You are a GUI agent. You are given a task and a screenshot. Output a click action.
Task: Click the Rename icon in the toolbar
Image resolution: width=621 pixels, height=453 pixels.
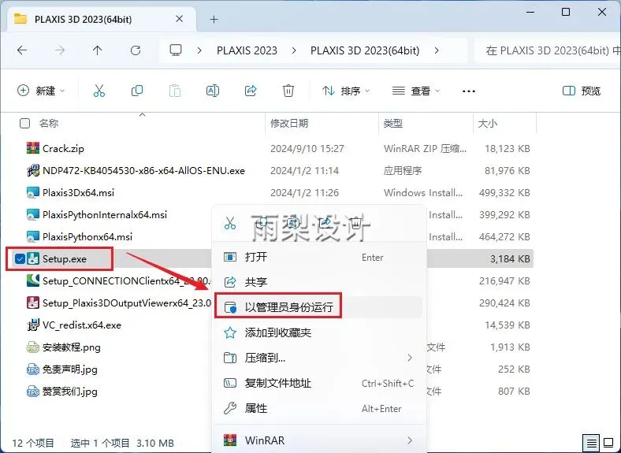click(x=213, y=91)
